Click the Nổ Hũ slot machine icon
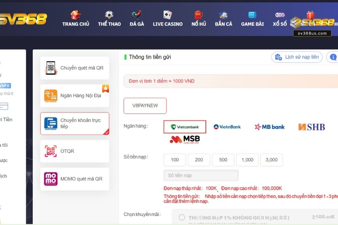 pyautogui.click(x=199, y=15)
